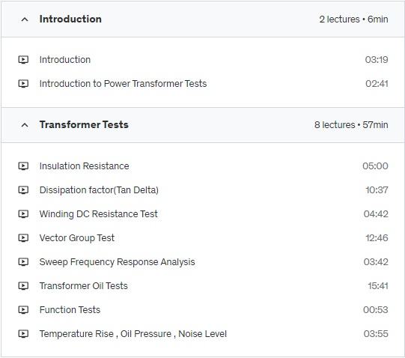Click video icon for Temperature Rise lecture

click(x=23, y=334)
